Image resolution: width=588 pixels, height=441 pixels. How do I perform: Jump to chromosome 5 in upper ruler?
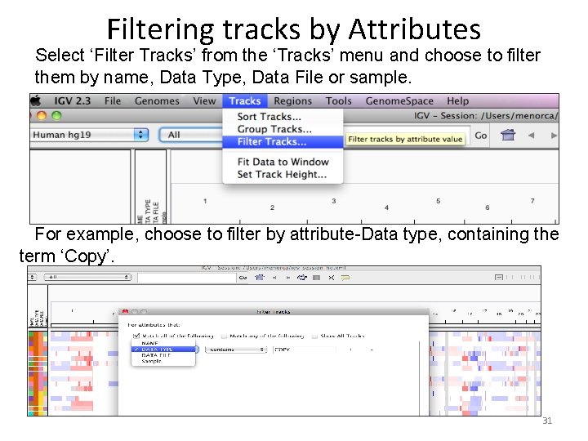[x=438, y=201]
